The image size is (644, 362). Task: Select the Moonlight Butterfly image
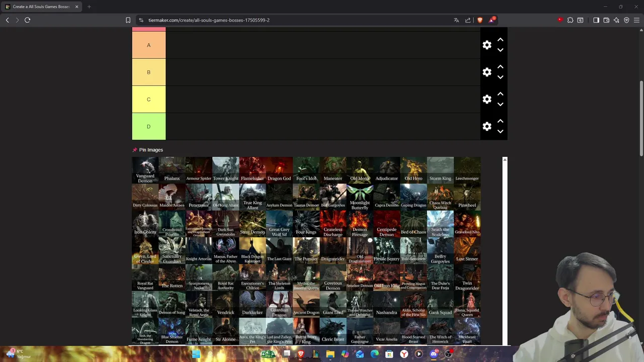point(360,197)
